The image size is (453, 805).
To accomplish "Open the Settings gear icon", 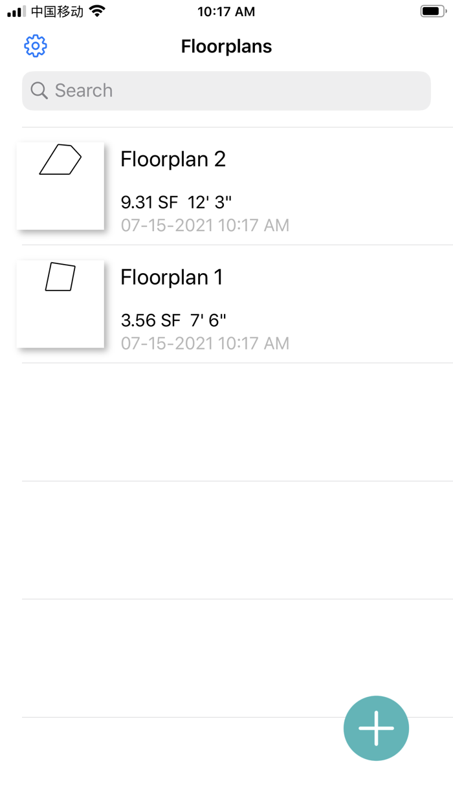I will [35, 46].
